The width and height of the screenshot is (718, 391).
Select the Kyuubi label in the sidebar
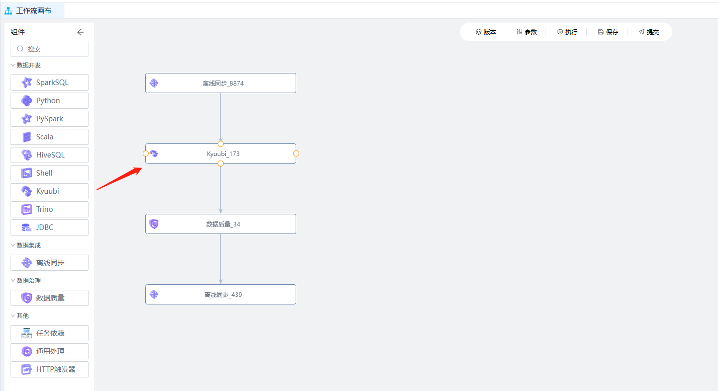click(48, 191)
